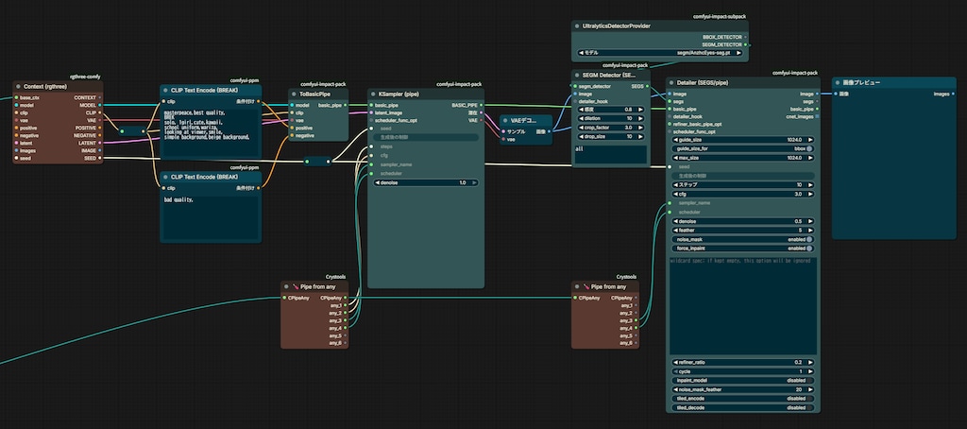Viewport: 967px width, 429px height.
Task: Increase KSampler denoise with right arrow
Action: 474,182
